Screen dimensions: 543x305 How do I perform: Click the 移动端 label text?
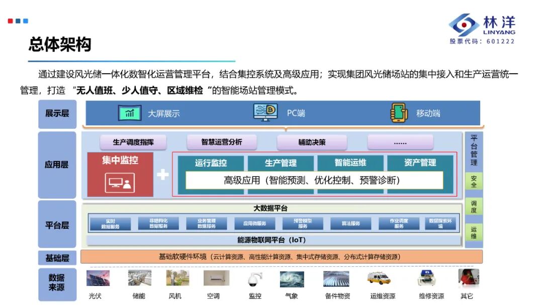(428, 113)
